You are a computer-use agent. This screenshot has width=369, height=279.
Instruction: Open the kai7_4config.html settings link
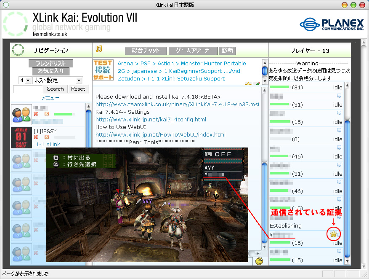[151, 119]
